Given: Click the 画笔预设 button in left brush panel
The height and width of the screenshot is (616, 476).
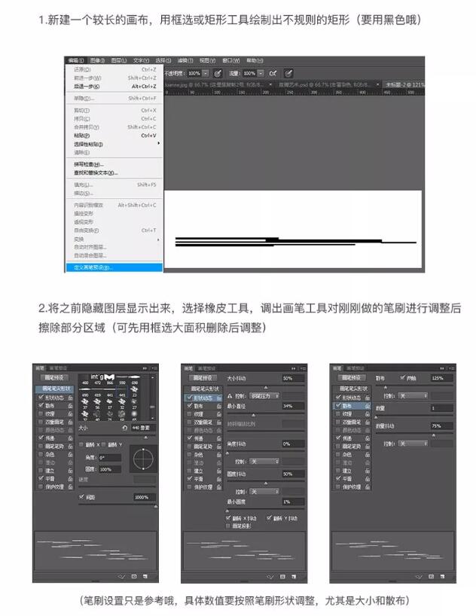Looking at the screenshot, I should coord(54,377).
